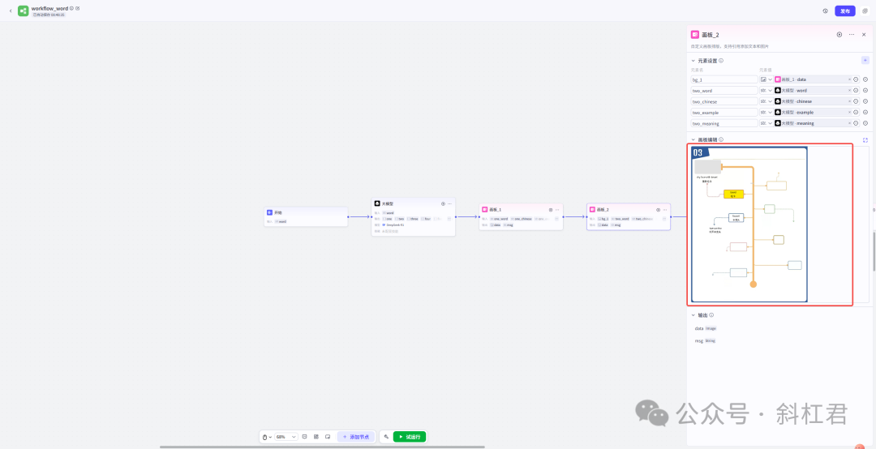Collapse the 画板编辑 section

[693, 139]
